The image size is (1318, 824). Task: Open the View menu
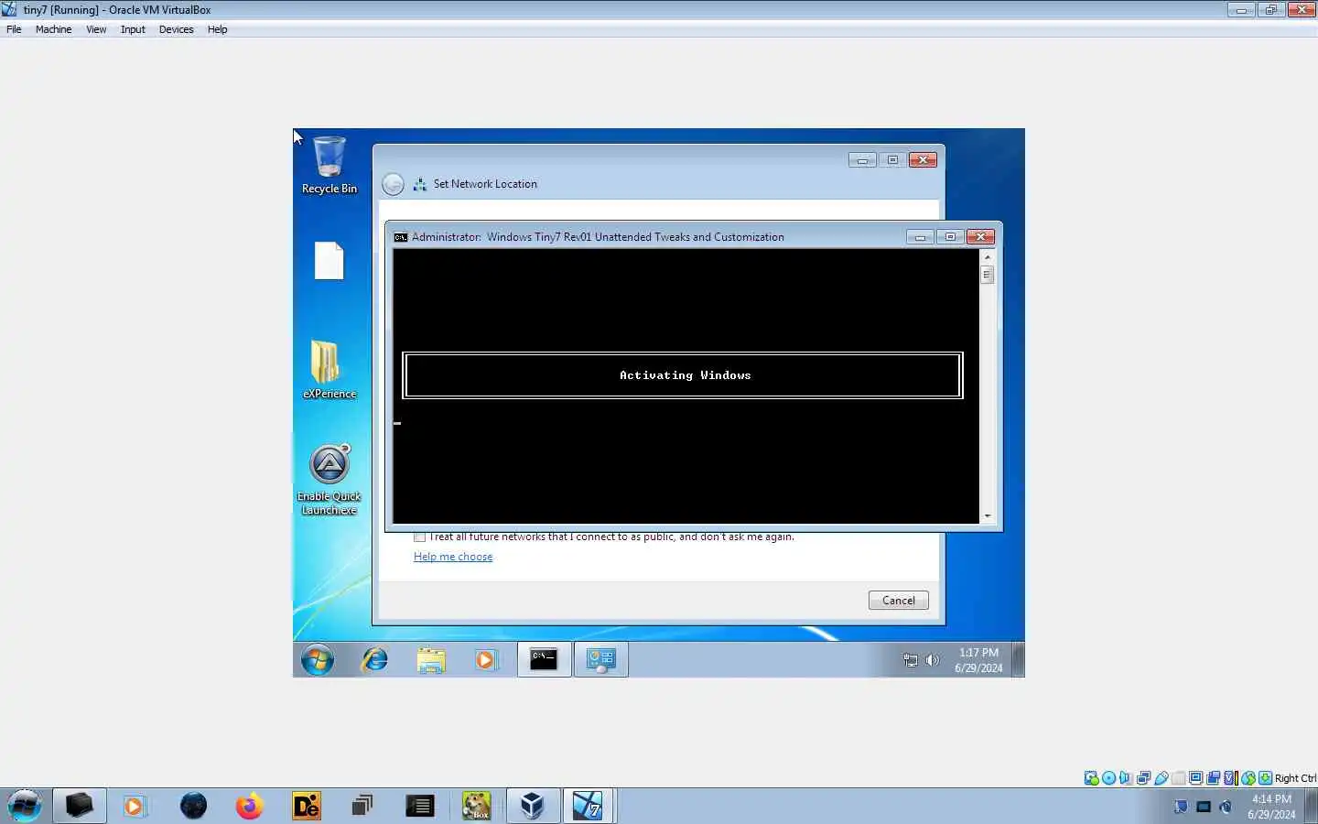[x=96, y=29]
